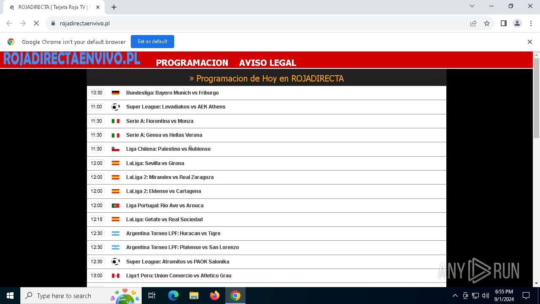Screen dimensions: 540x304
Task: Click the Italian flag in Genoa row
Action: coord(116,135)
